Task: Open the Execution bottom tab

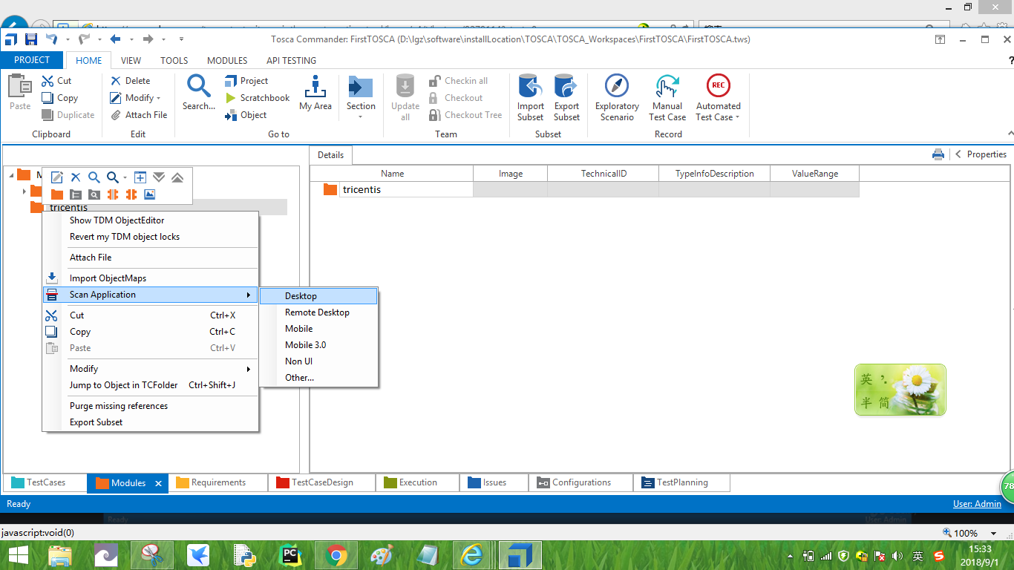Action: point(418,482)
